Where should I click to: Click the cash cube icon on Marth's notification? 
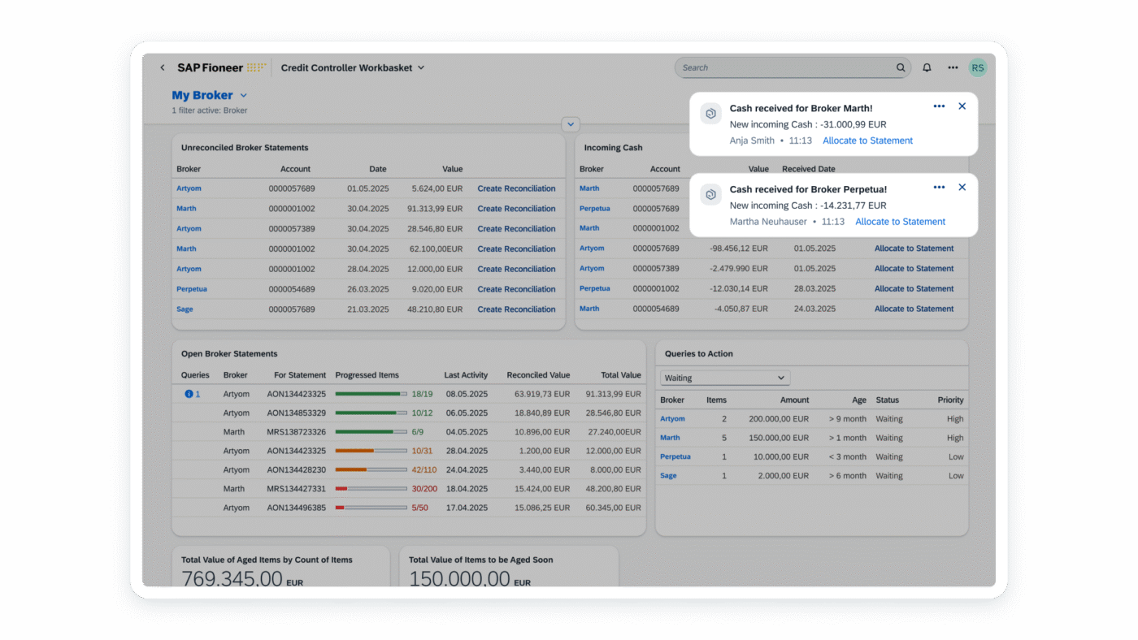(710, 113)
